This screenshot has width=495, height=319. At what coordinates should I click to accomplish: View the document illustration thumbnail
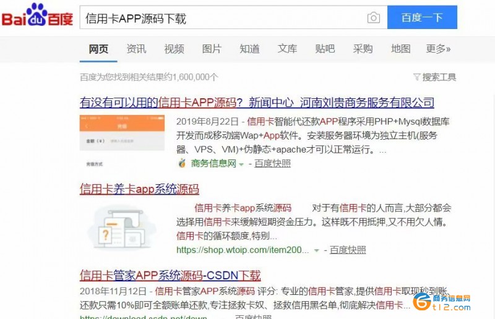coord(122,229)
